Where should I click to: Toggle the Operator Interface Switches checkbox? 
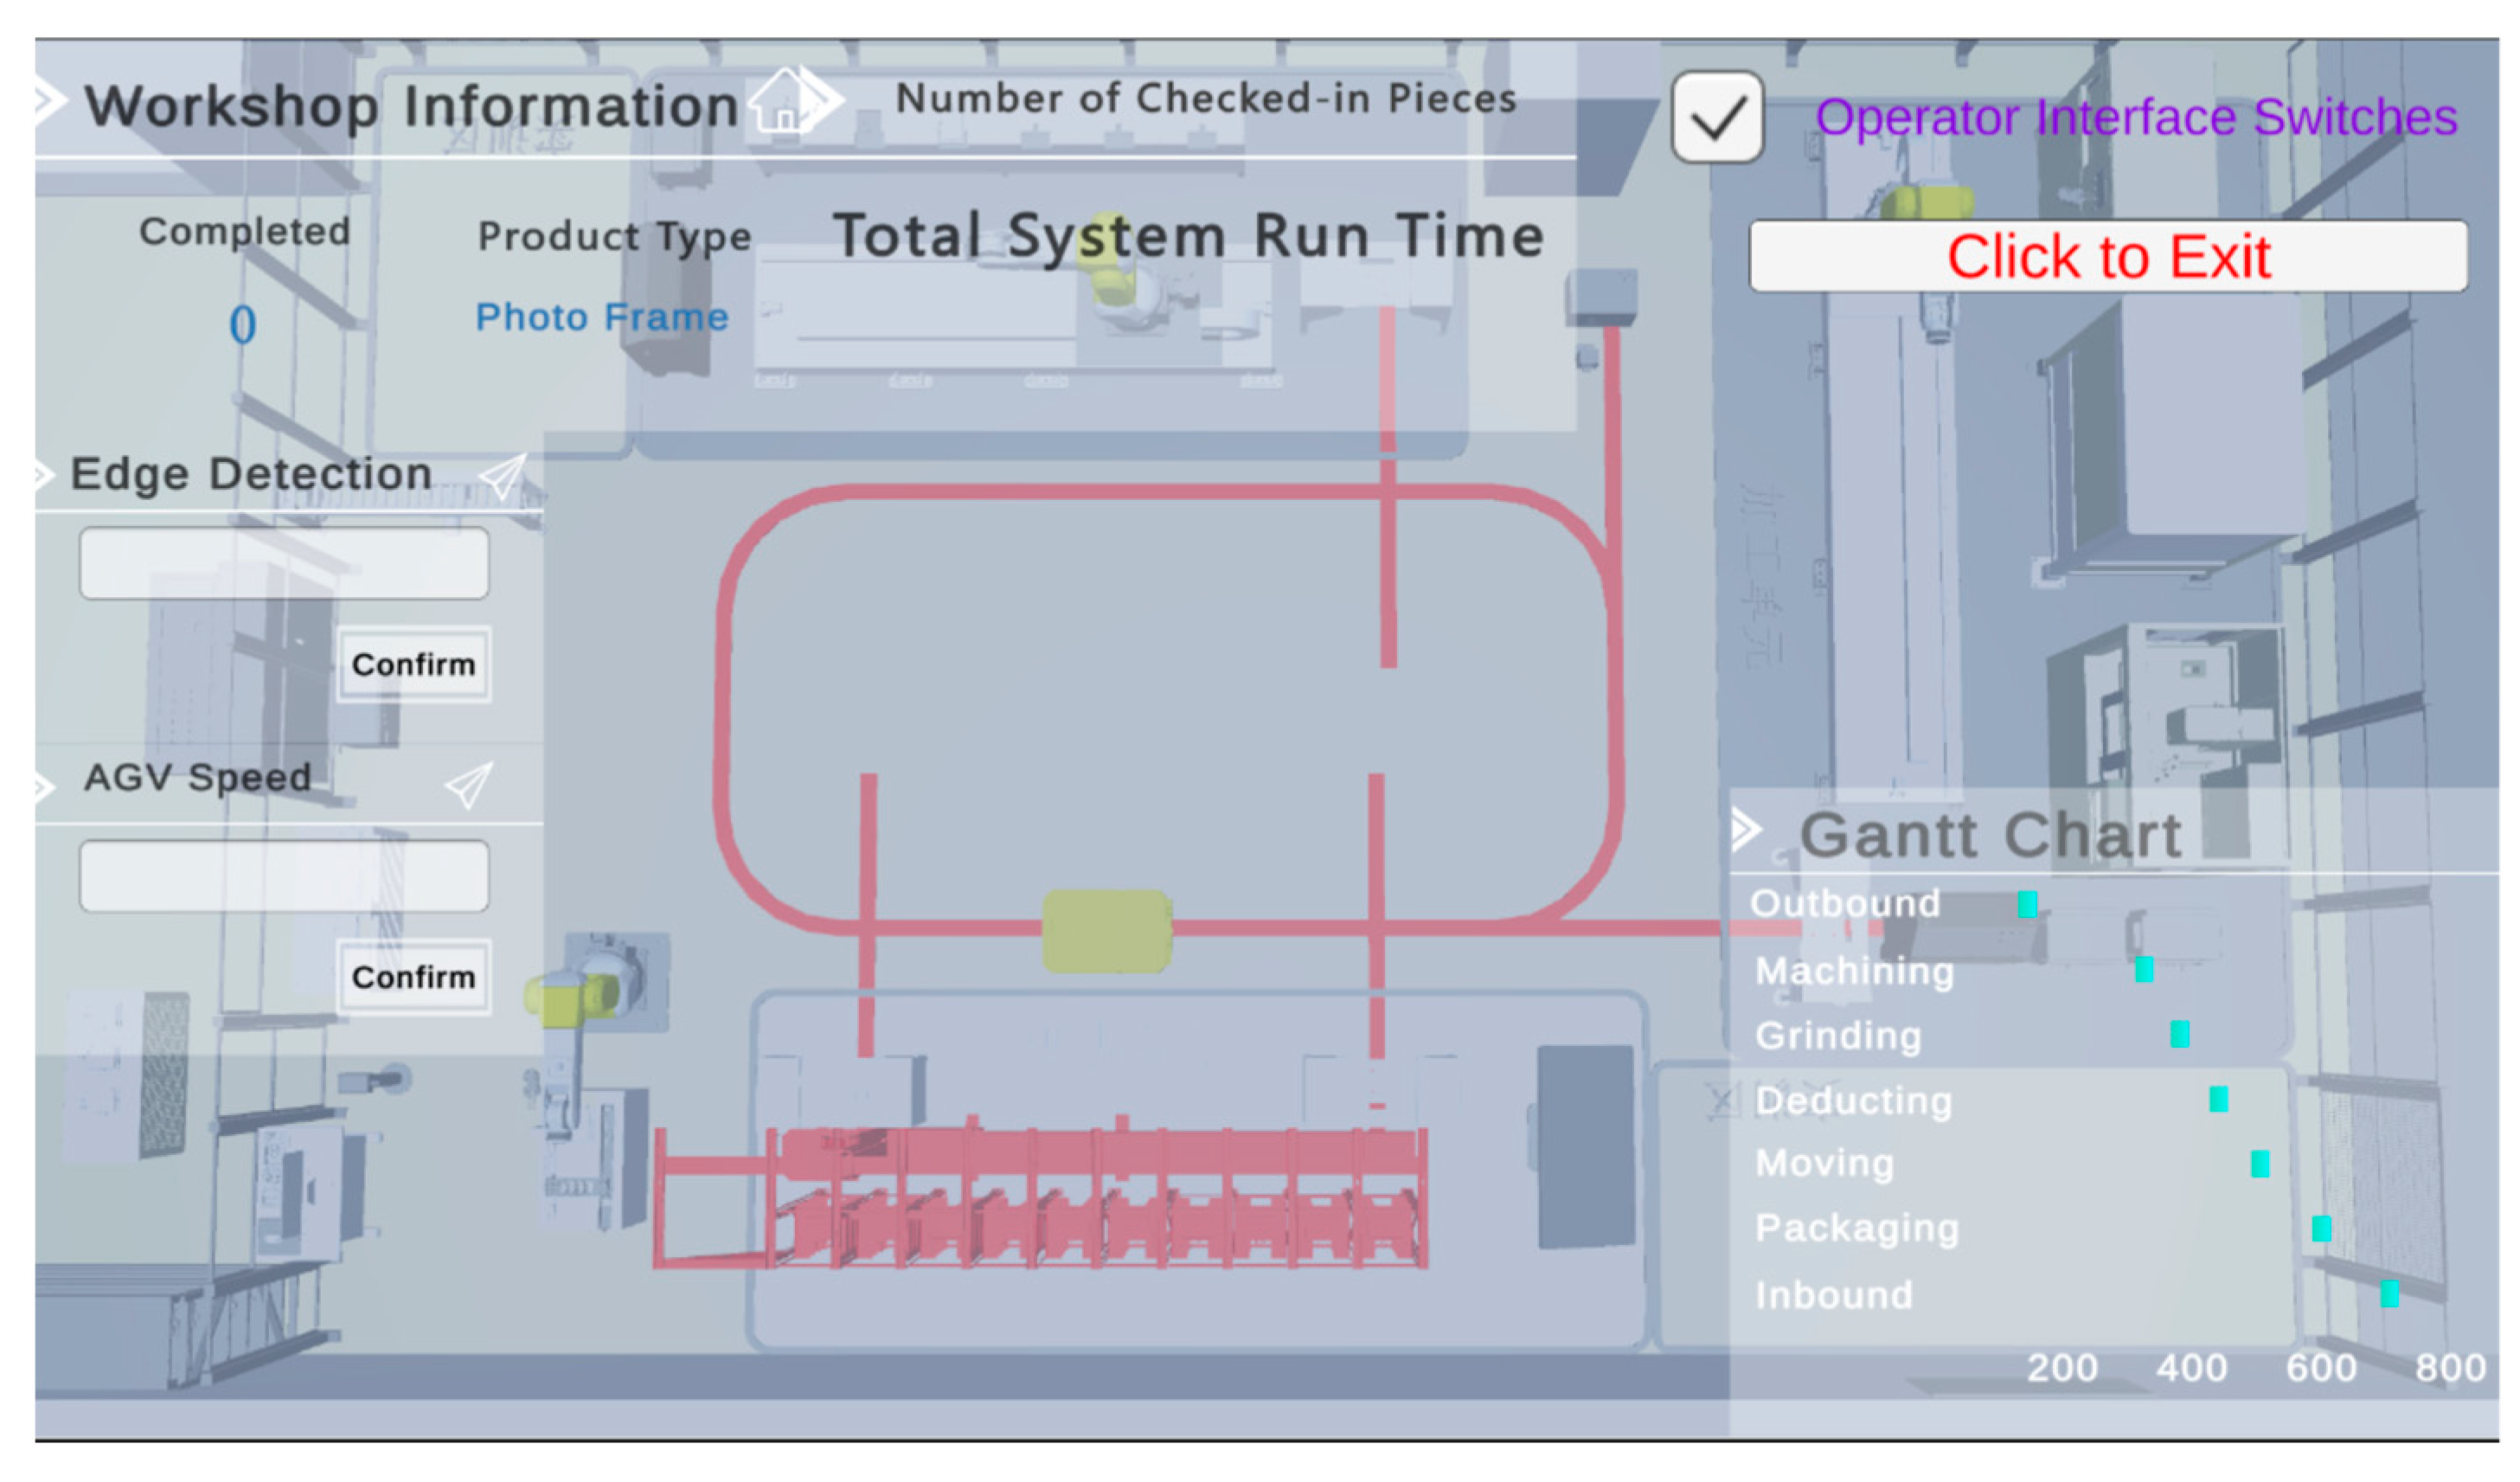(x=1717, y=118)
